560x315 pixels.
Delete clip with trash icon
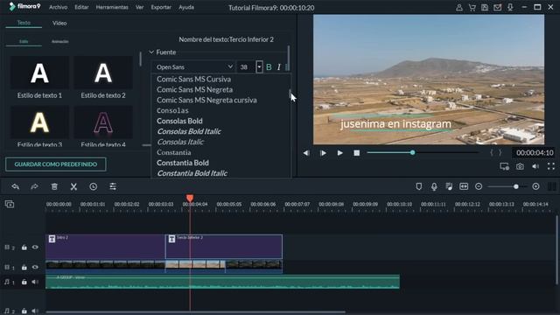pyautogui.click(x=54, y=186)
